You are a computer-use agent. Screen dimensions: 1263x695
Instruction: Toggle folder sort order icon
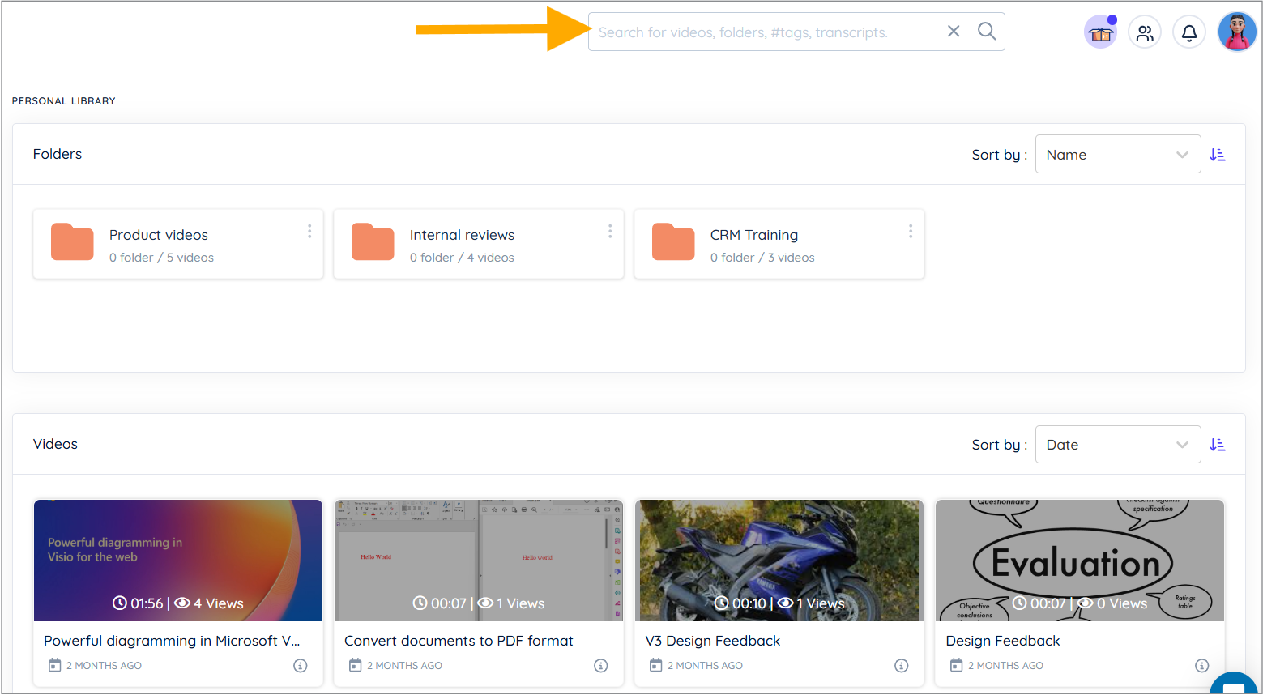(1217, 155)
